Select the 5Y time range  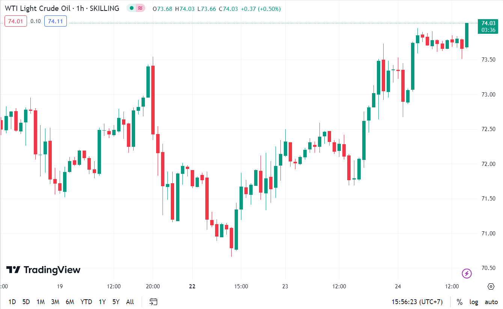tap(116, 302)
